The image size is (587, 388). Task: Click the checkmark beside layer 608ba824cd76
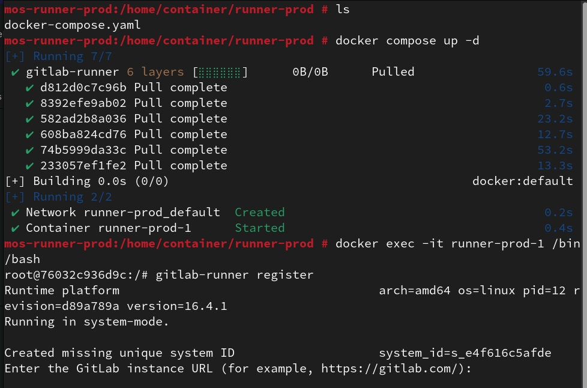point(29,135)
